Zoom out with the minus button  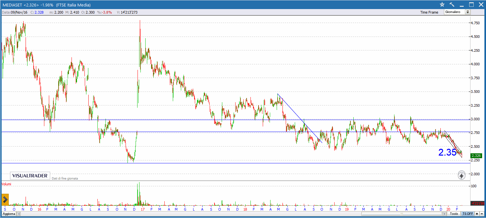[481, 214]
